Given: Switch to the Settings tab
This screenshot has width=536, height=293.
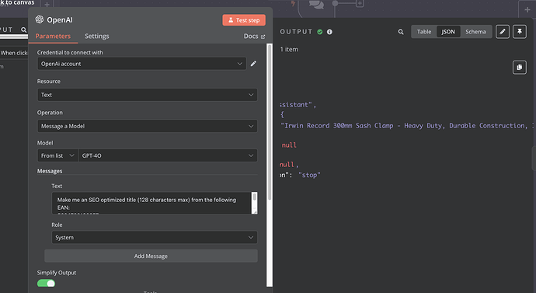Looking at the screenshot, I should tap(97, 37).
